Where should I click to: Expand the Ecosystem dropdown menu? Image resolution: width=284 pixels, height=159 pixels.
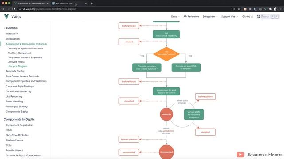210,17
